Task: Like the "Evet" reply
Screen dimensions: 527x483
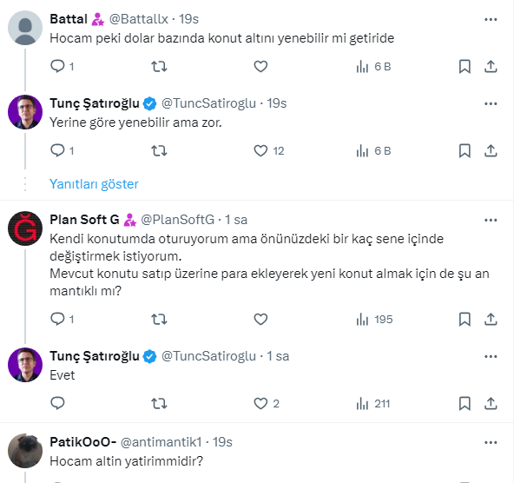Action: click(260, 403)
